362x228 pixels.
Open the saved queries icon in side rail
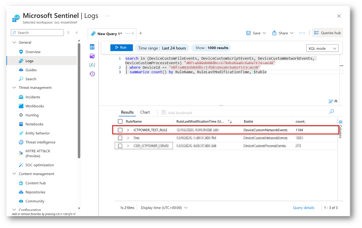[x=92, y=56]
